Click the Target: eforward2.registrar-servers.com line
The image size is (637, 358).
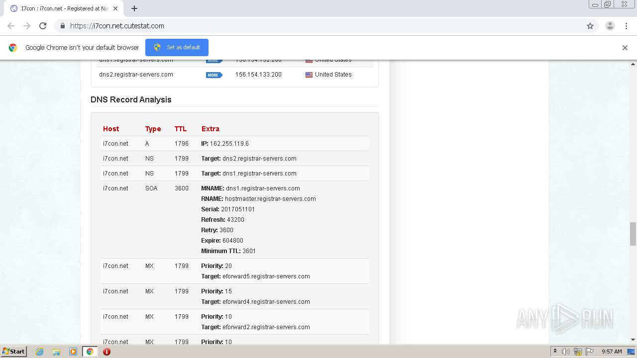255,327
